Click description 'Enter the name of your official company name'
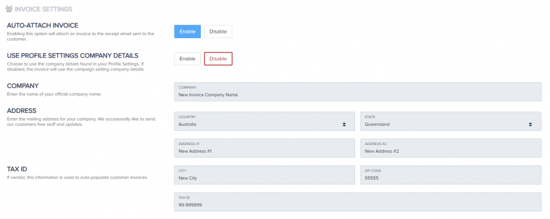The height and width of the screenshot is (219, 550). (x=54, y=94)
